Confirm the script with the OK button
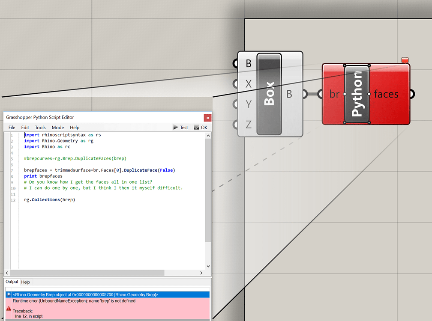The width and height of the screenshot is (432, 321). pos(201,128)
